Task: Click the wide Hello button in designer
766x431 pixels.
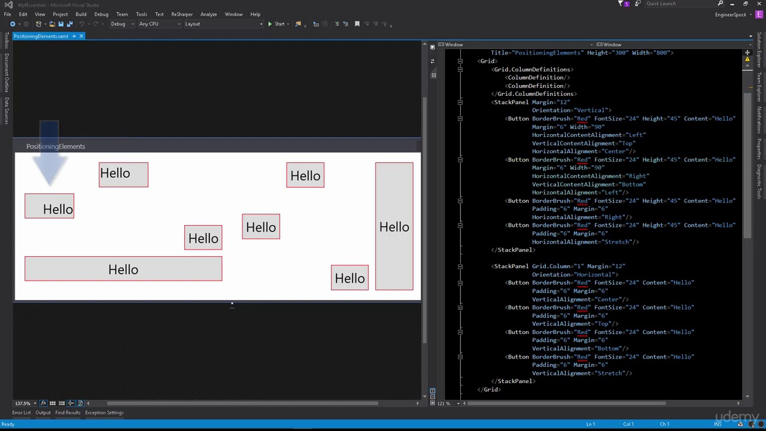Action: 123,269
